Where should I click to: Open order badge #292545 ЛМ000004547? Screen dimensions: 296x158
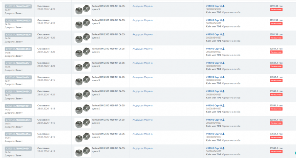coord(18,149)
